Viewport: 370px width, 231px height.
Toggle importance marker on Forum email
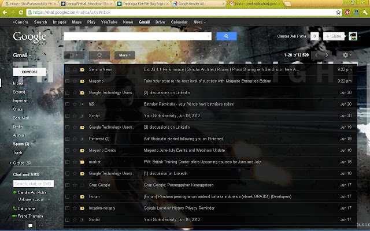coord(82,196)
